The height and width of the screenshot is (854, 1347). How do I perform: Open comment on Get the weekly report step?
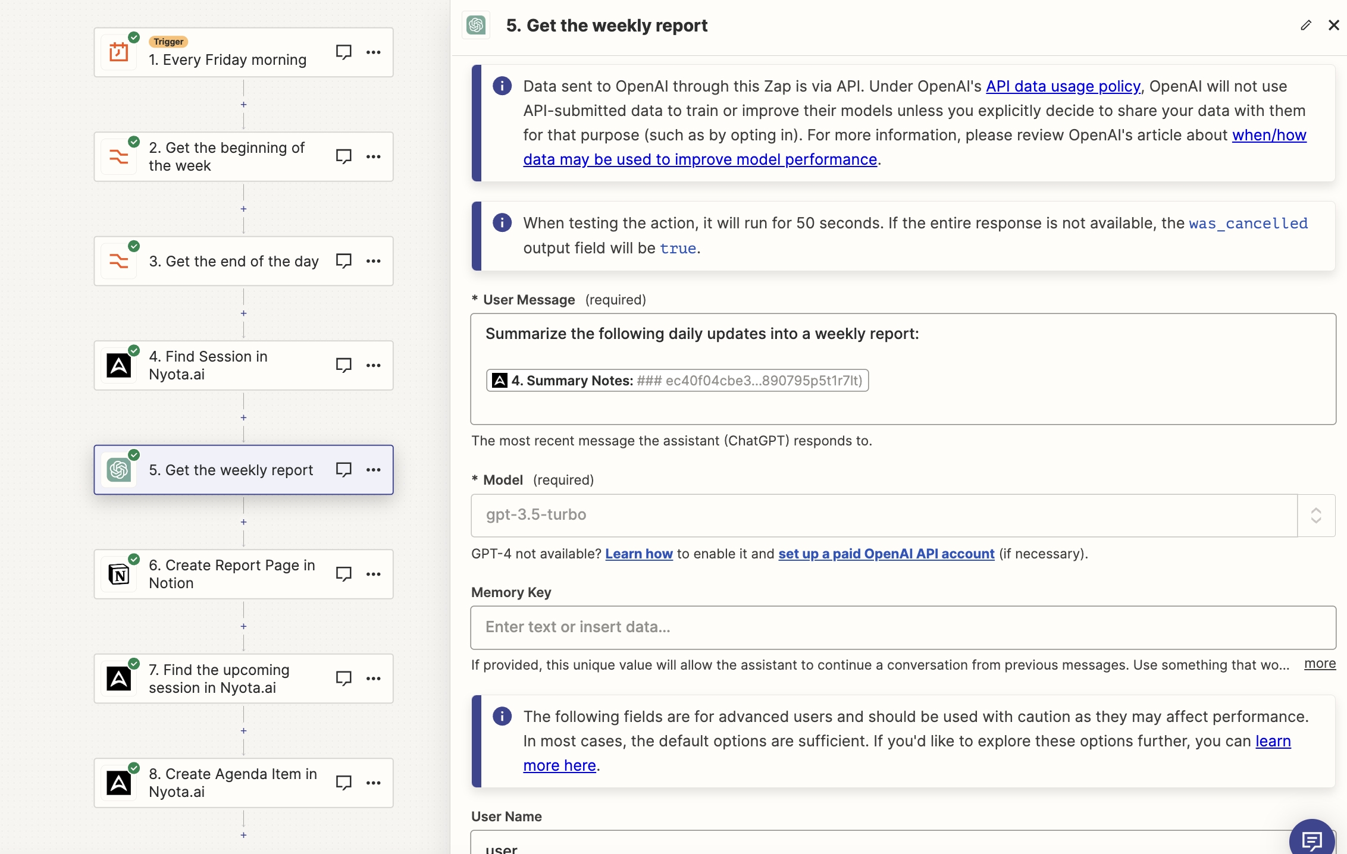343,470
